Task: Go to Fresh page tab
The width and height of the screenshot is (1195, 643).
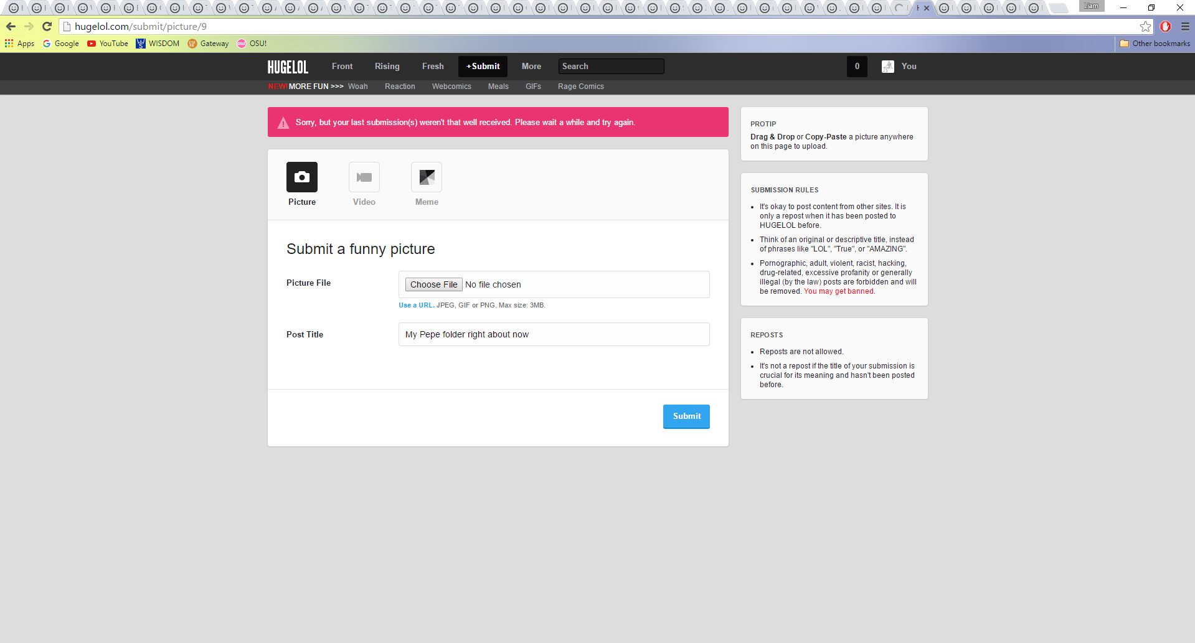Action: [433, 67]
